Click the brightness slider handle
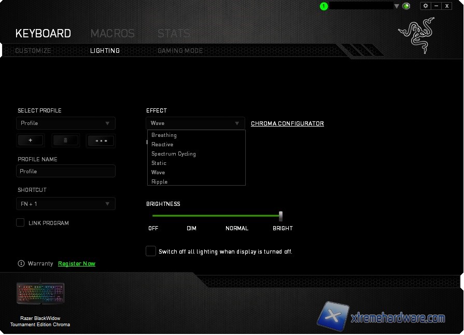Screen dimensions: 464x335 pyautogui.click(x=280, y=216)
